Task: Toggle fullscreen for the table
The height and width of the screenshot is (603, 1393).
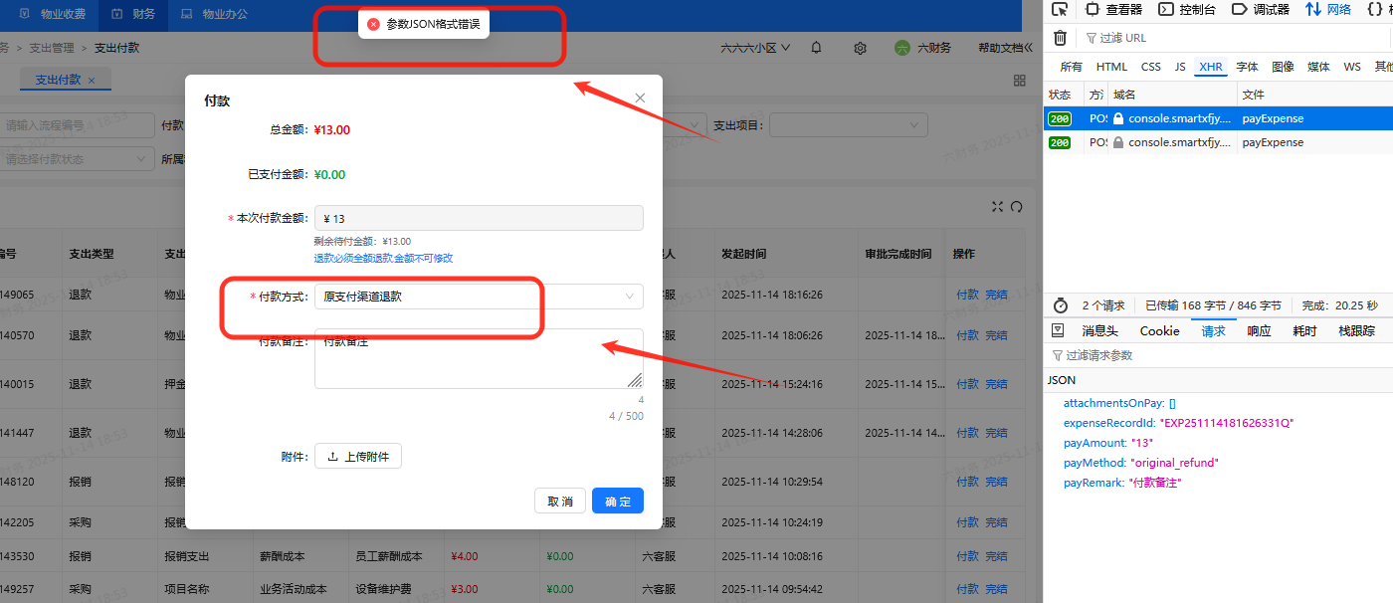Action: click(x=998, y=207)
